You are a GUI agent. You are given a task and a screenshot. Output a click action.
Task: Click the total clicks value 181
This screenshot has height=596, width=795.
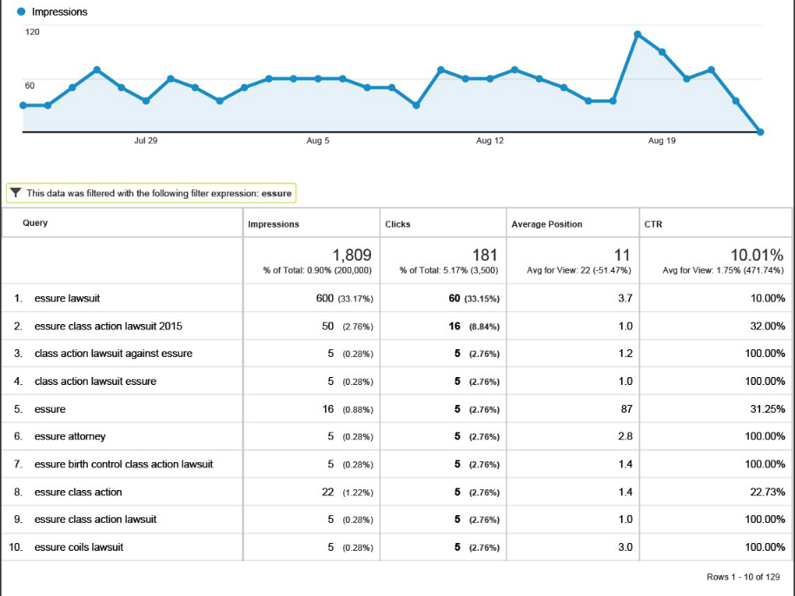pos(485,255)
